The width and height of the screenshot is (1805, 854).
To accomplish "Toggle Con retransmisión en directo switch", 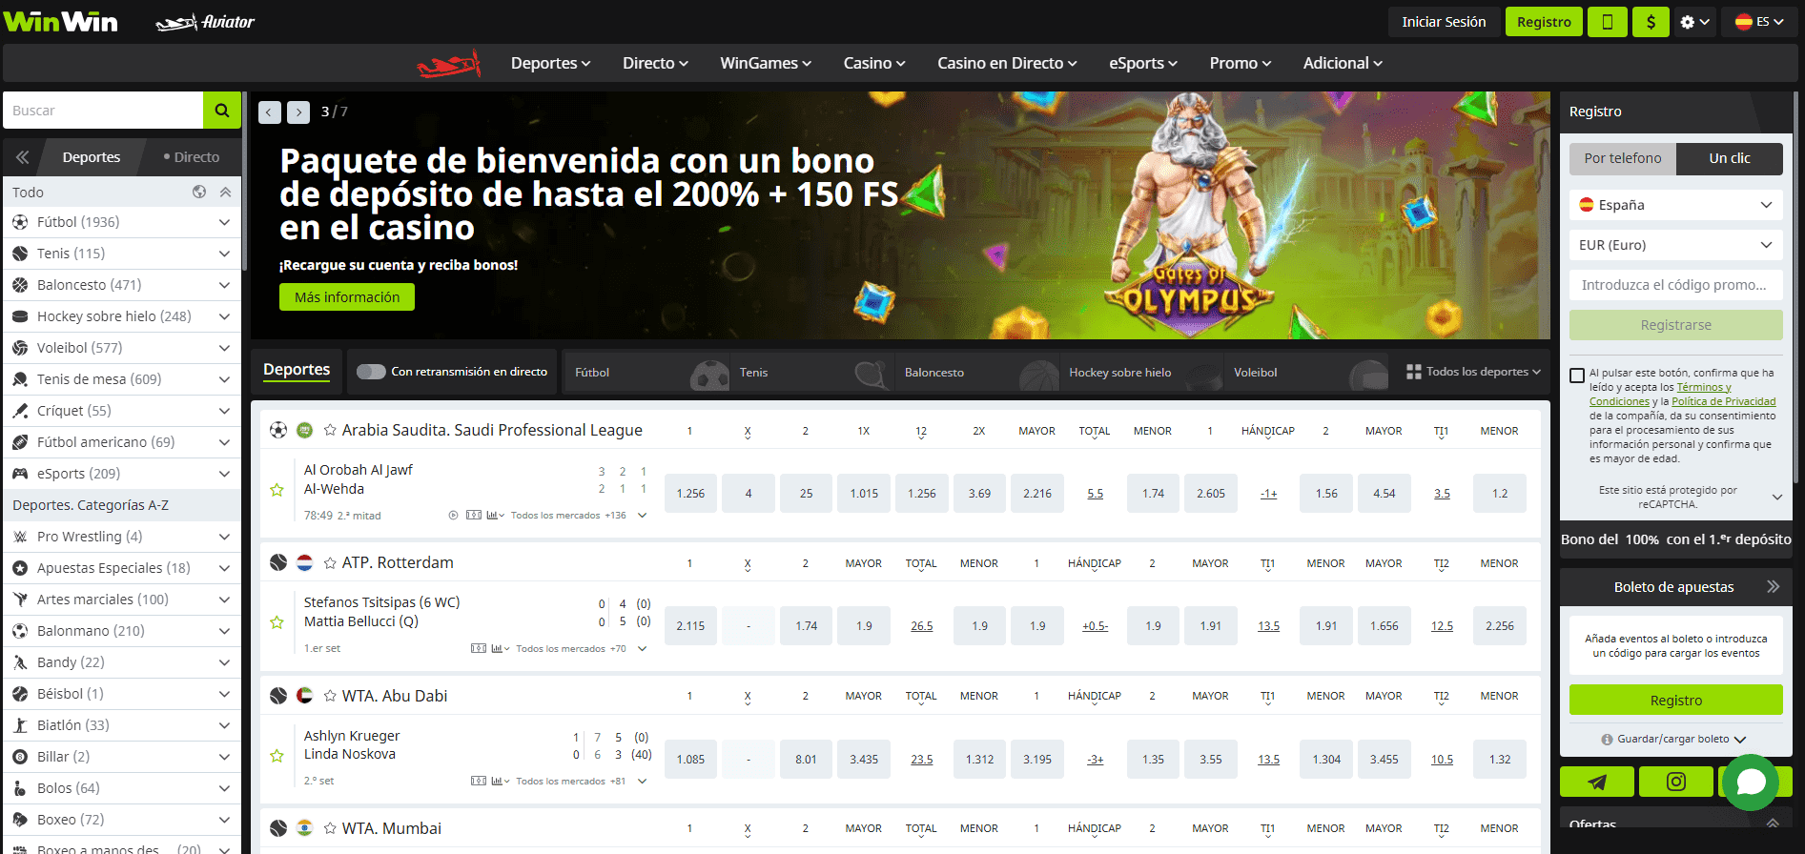I will pos(371,372).
